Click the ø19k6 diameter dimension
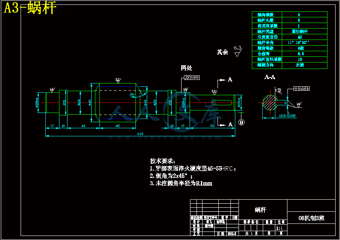 [x=239, y=103]
